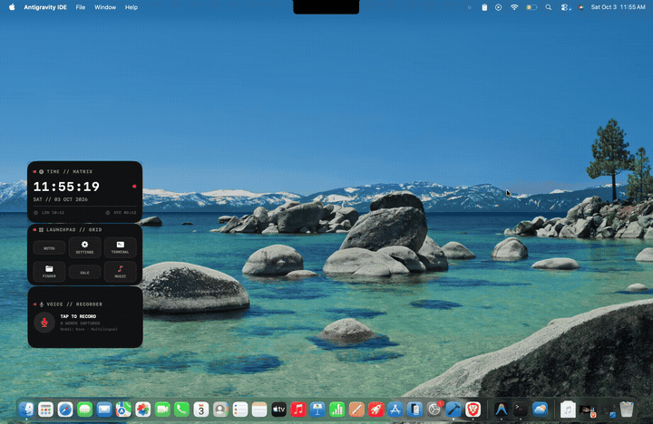
Task: Open FINDER tile in Launchpad Grid widget
Action: (49, 271)
